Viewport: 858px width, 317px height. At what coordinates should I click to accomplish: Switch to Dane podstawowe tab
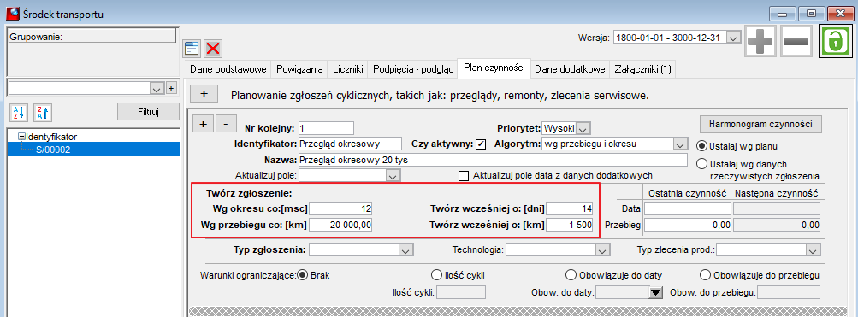point(228,69)
